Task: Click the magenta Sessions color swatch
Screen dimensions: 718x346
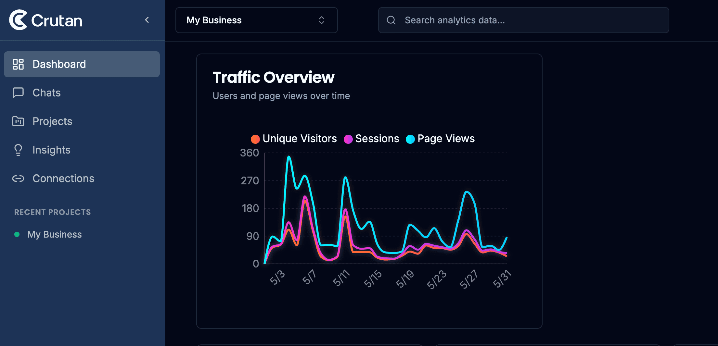Action: pos(348,139)
